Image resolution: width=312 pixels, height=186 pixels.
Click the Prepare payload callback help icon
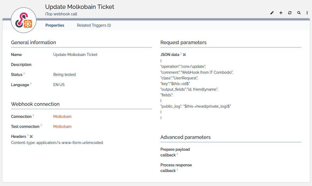tap(177, 155)
